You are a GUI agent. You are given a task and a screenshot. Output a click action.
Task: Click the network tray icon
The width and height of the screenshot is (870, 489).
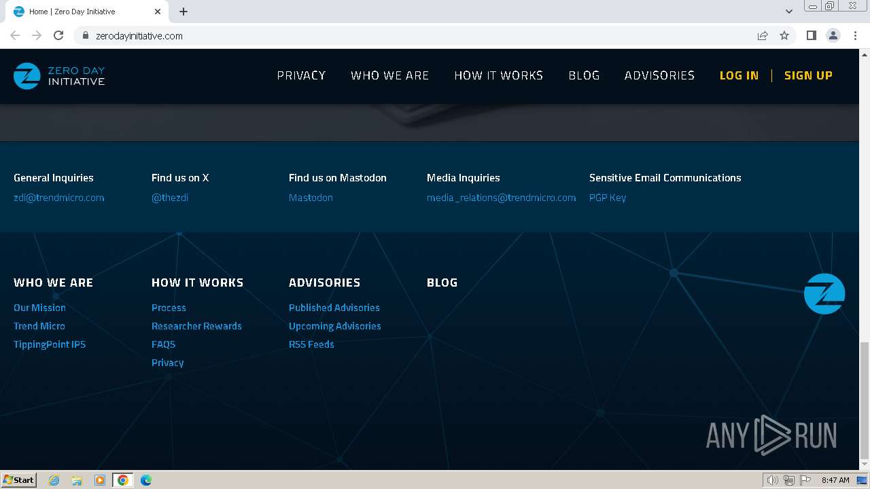coord(789,480)
